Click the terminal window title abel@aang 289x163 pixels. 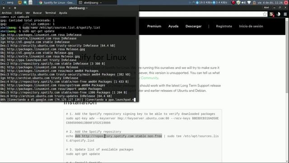[78, 8]
